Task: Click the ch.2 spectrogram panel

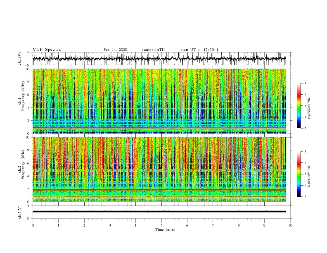Action: click(x=159, y=169)
